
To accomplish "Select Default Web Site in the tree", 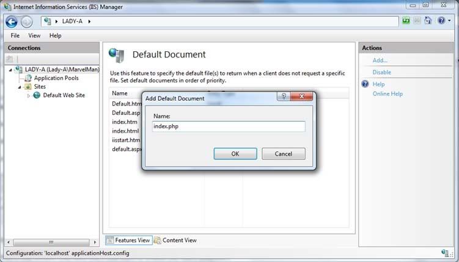I will tap(64, 95).
